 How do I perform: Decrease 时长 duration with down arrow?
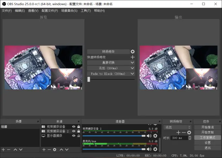point(190,139)
